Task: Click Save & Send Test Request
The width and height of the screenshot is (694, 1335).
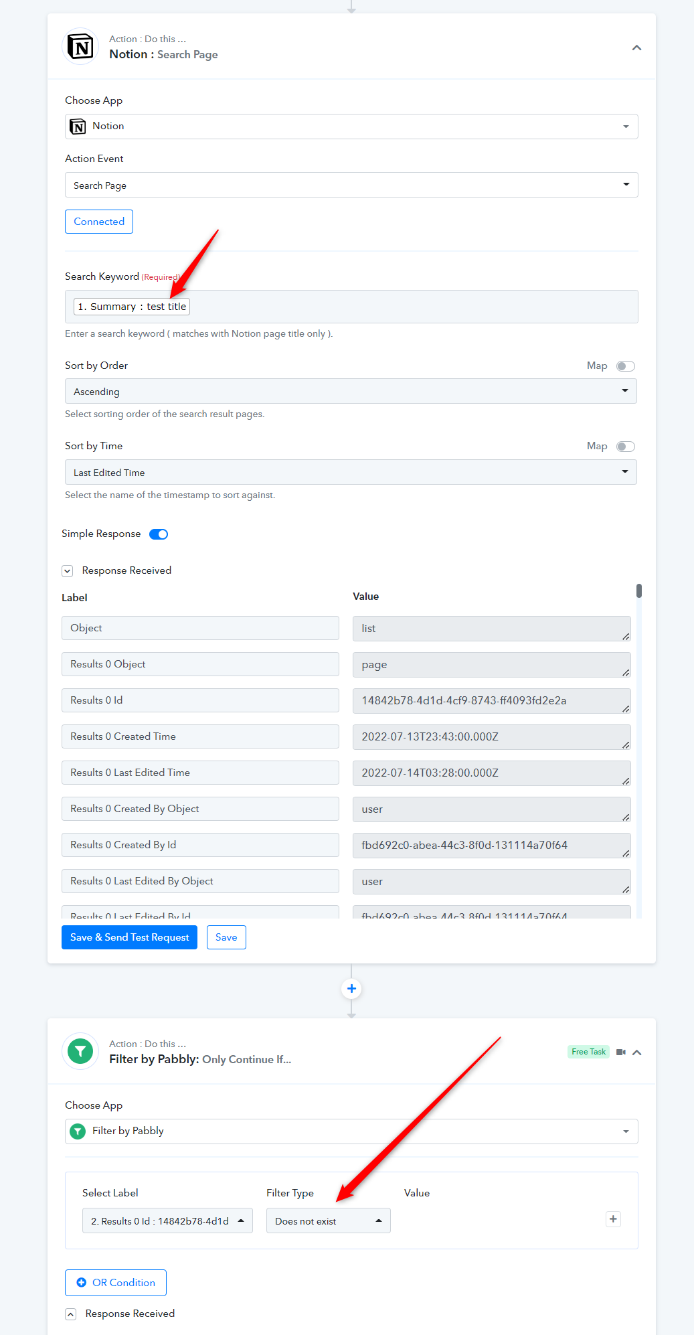Action: click(129, 937)
